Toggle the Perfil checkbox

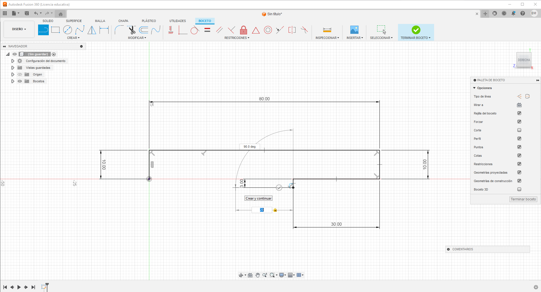519,139
